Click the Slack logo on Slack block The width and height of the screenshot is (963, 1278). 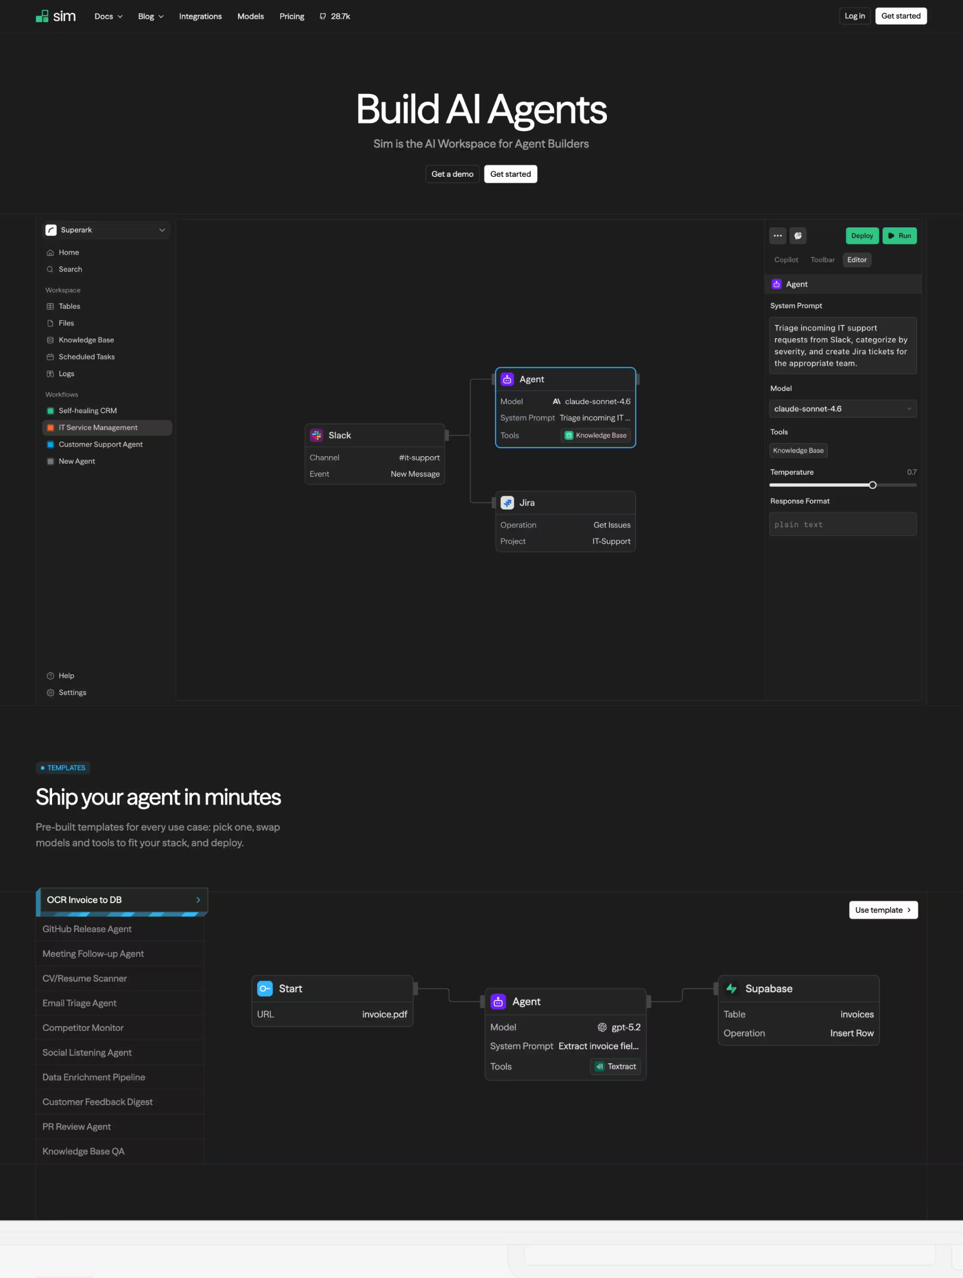[317, 435]
